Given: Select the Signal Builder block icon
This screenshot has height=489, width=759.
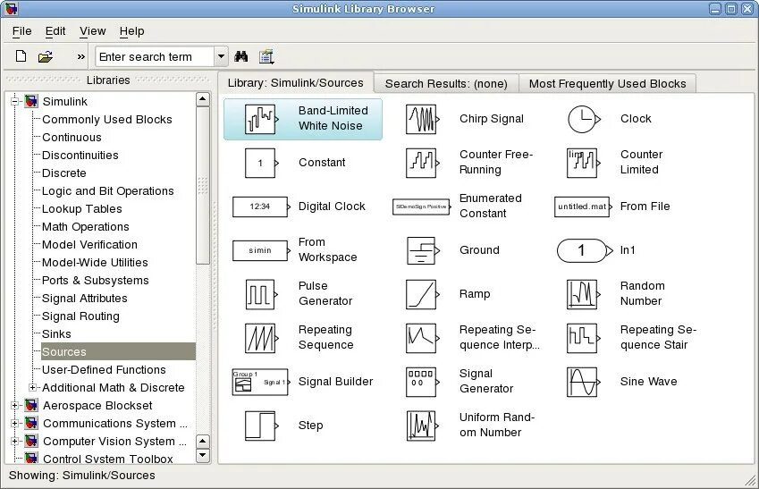Looking at the screenshot, I should 261,382.
